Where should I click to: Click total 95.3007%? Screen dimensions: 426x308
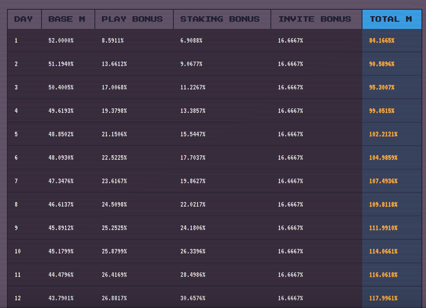(382, 88)
